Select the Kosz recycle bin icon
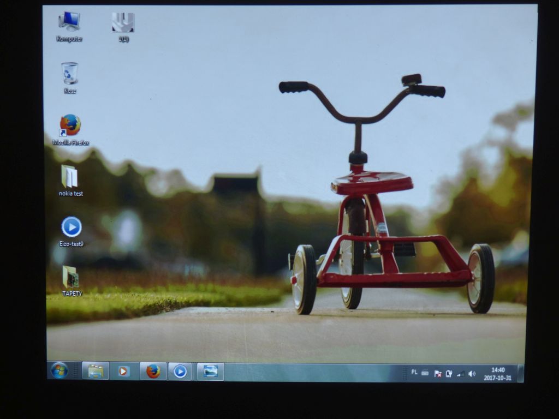 tap(69, 78)
